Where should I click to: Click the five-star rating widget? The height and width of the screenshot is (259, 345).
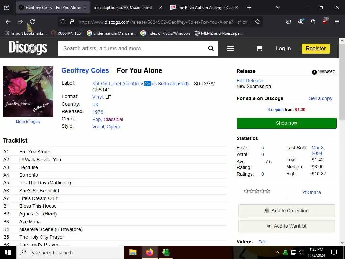coord(257,191)
